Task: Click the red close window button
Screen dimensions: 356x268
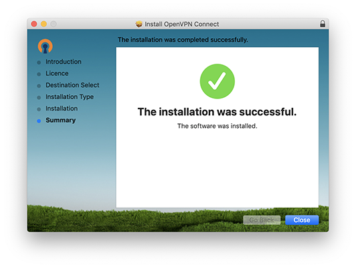Action: (x=34, y=24)
